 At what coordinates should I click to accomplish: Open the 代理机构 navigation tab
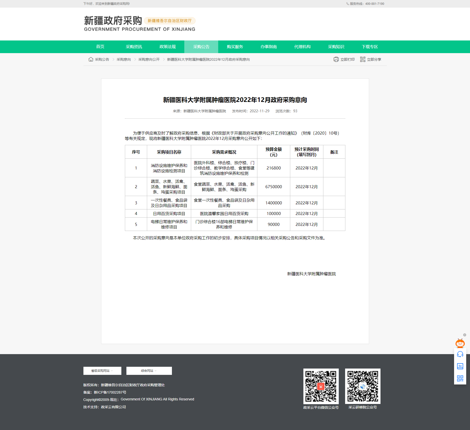pos(302,47)
